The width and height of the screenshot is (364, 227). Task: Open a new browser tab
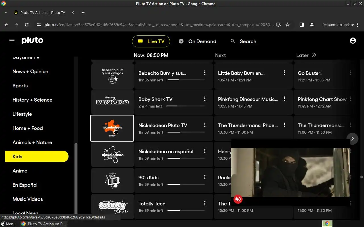(83, 12)
